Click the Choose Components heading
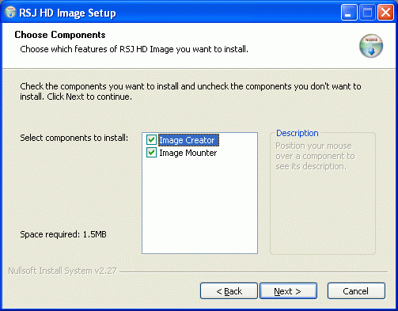The height and width of the screenshot is (311, 398). click(x=60, y=35)
